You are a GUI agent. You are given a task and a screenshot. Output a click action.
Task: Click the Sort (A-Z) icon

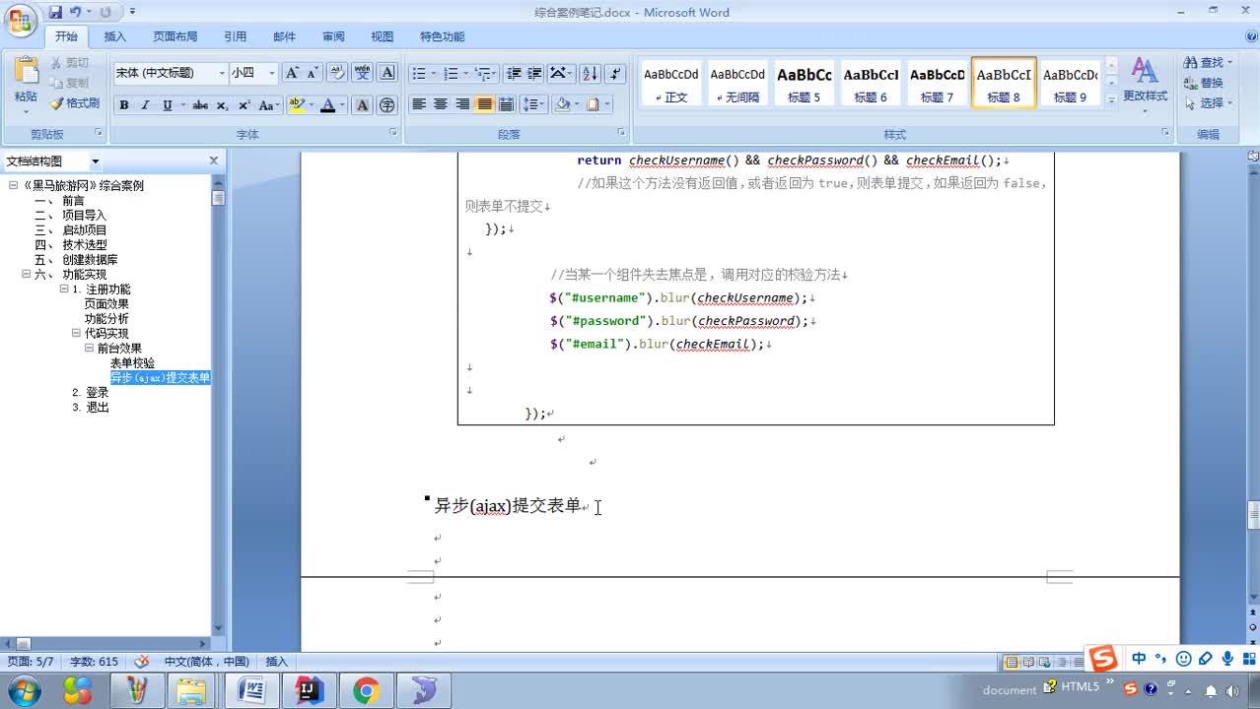coord(590,74)
